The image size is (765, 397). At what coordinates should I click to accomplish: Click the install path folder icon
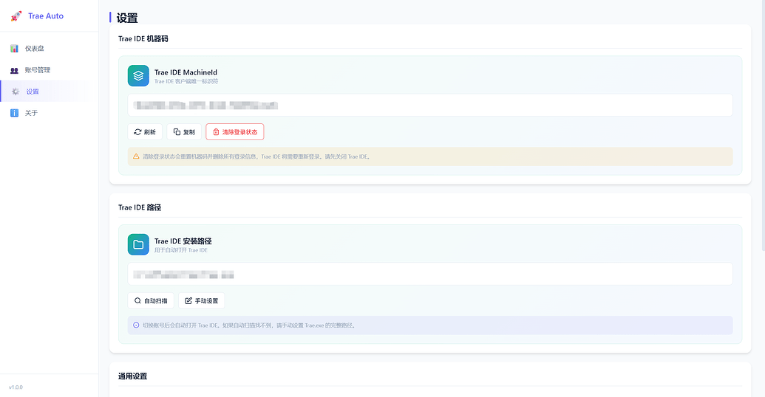point(138,244)
